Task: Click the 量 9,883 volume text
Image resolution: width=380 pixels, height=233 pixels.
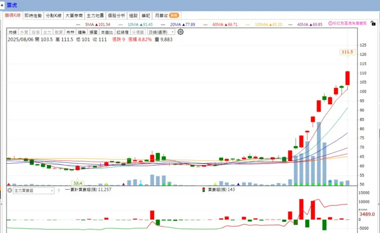Action: click(164, 40)
